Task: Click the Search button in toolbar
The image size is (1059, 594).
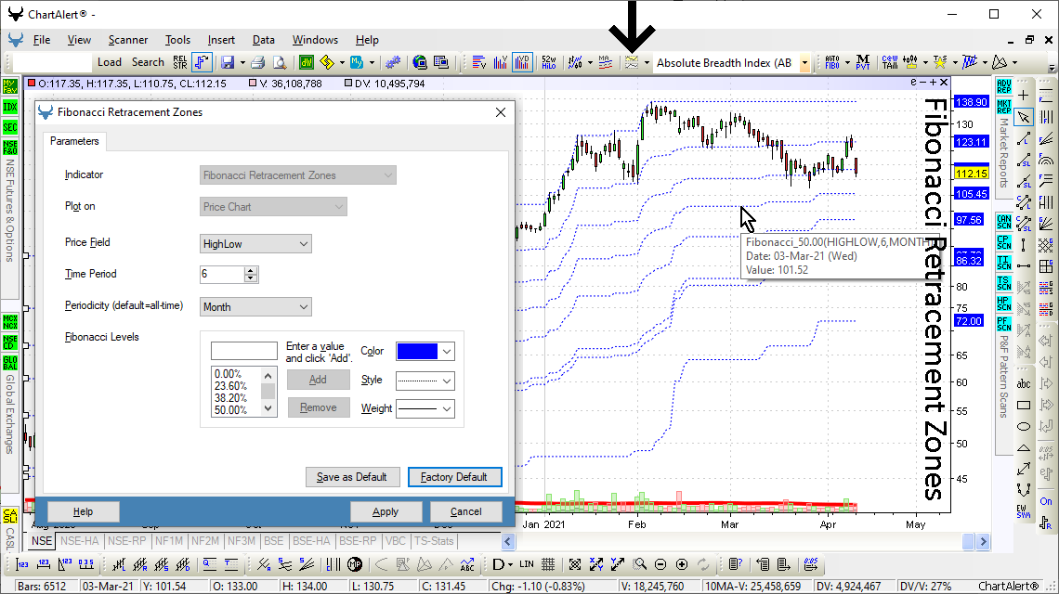Action: tap(148, 62)
